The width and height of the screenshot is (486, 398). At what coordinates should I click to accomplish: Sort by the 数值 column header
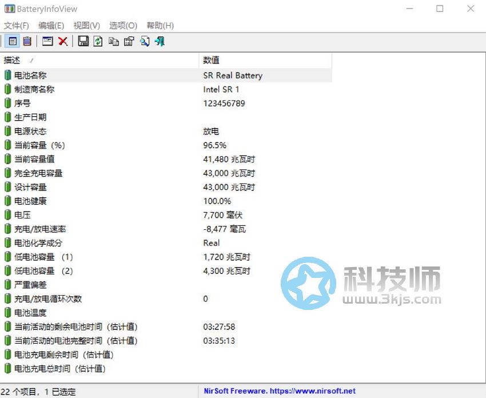click(266, 60)
